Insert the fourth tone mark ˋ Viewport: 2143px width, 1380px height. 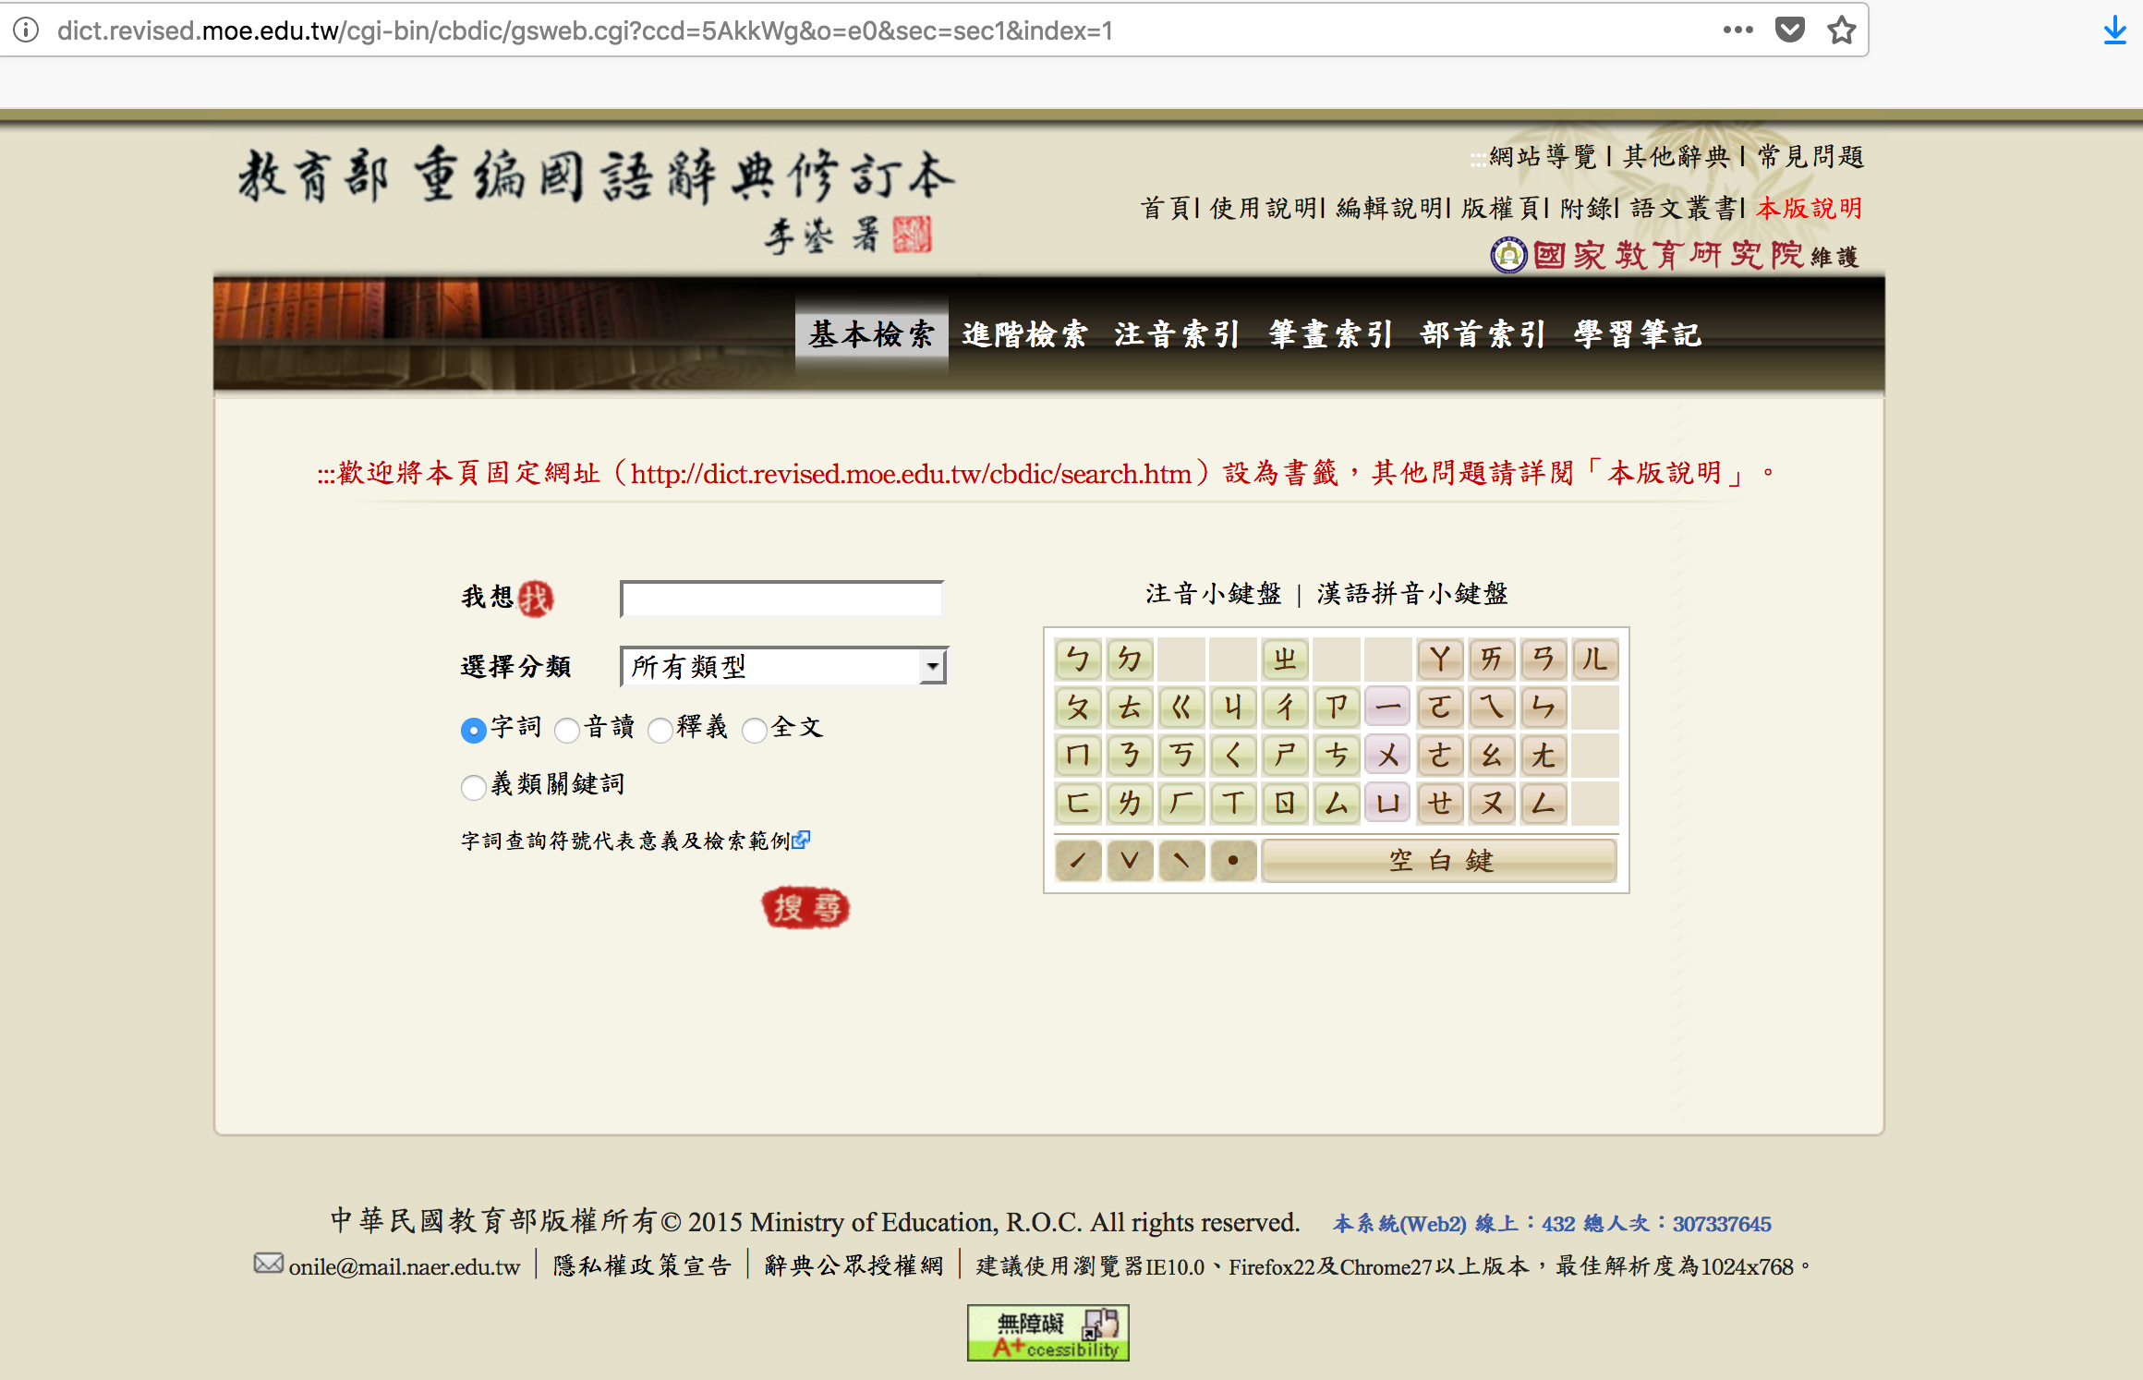(1181, 861)
